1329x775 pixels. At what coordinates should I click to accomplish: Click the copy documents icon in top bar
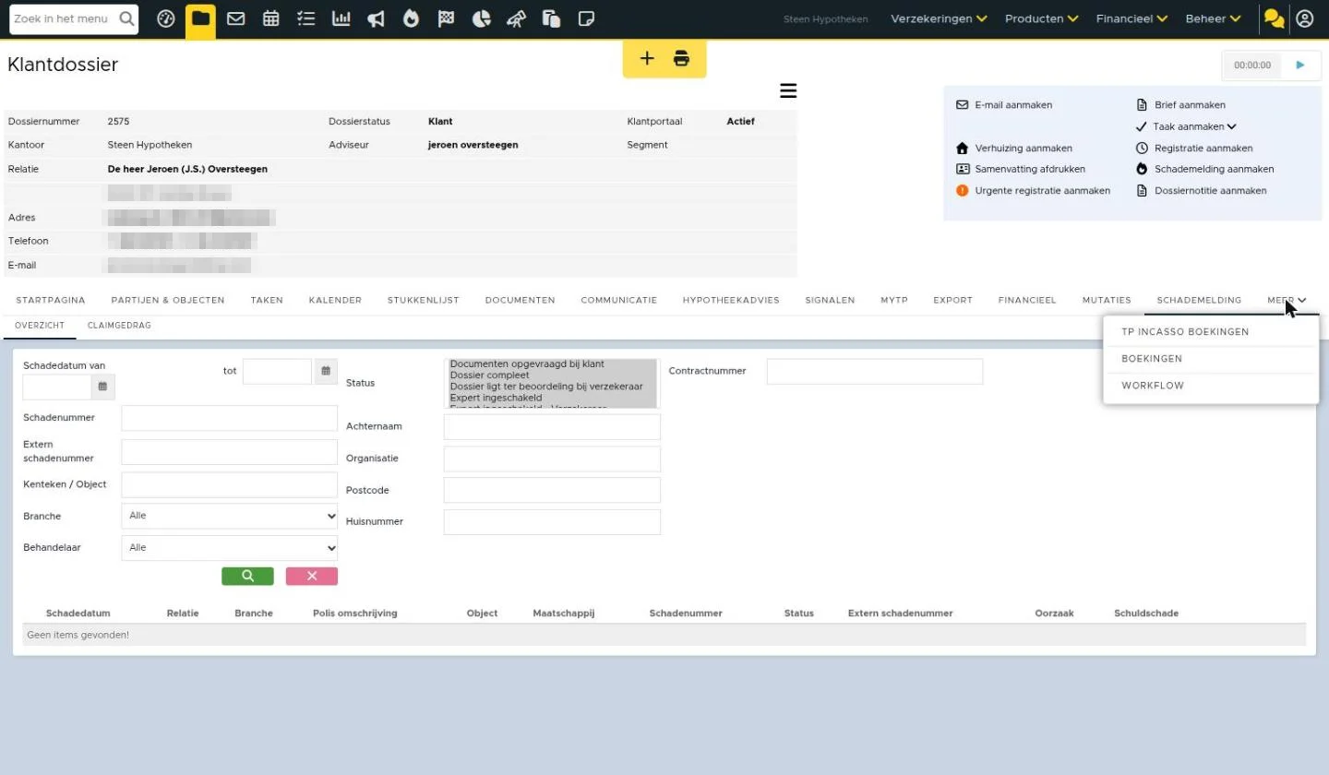point(552,18)
